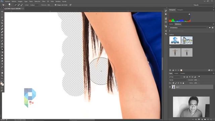Select the Capa 0 layer thumbnail
Screen dimensions: 215x121
[173, 87]
